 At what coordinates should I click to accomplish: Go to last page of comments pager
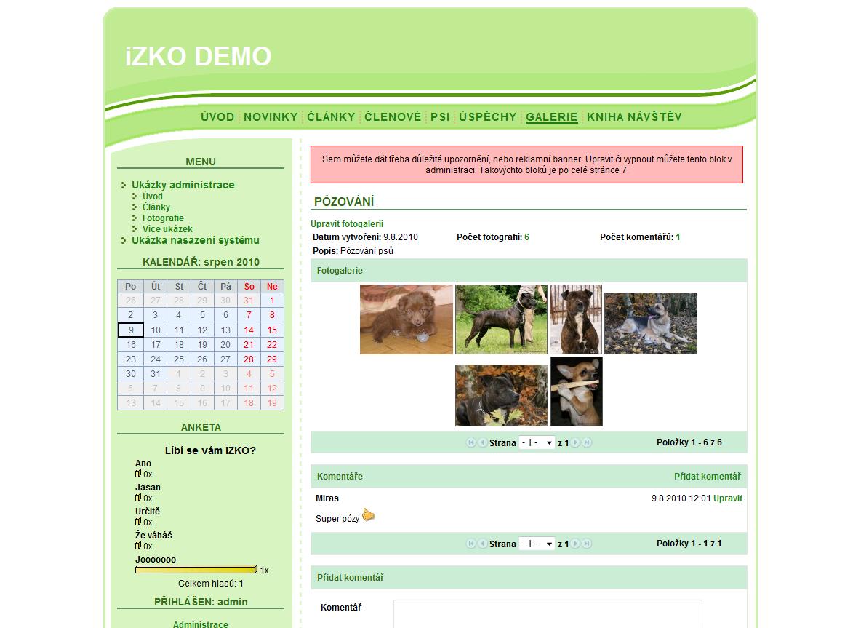coord(587,544)
